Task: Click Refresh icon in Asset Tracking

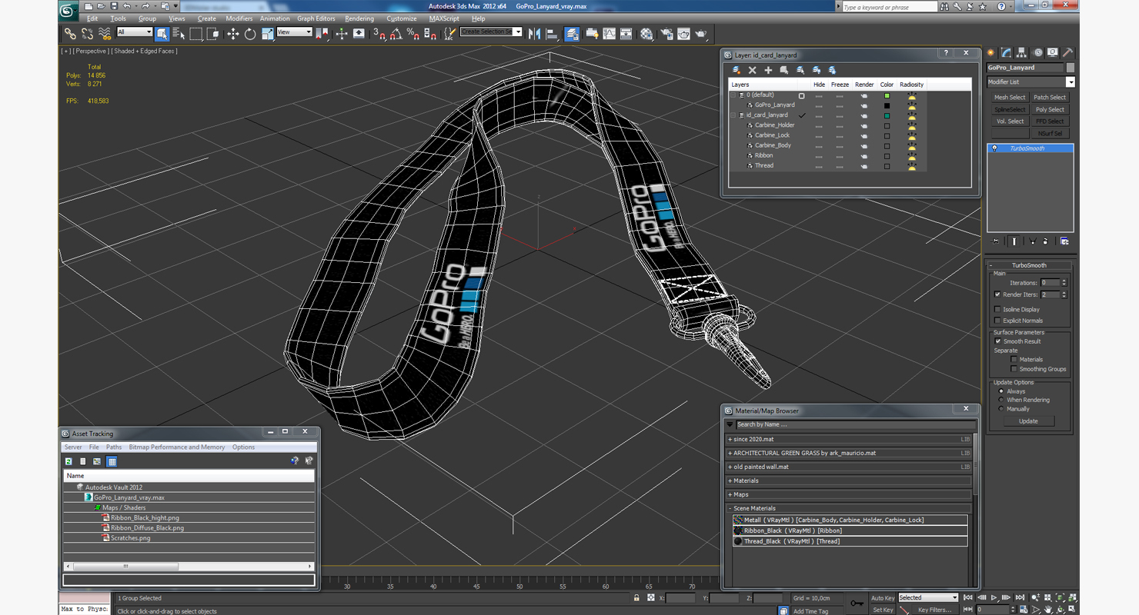Action: tap(68, 461)
